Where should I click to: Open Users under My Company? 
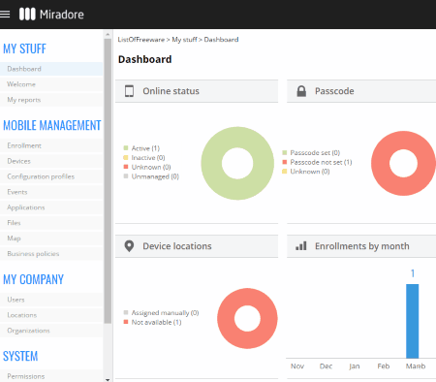point(51,300)
